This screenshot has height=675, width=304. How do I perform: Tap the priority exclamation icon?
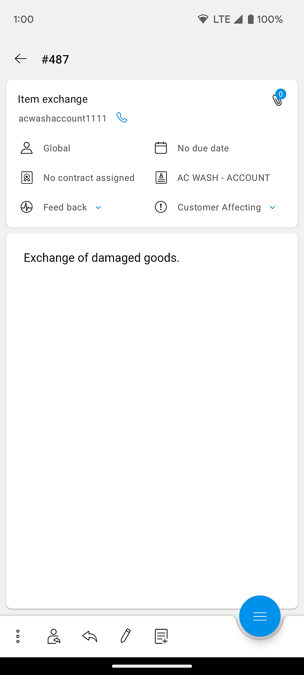pyautogui.click(x=161, y=207)
